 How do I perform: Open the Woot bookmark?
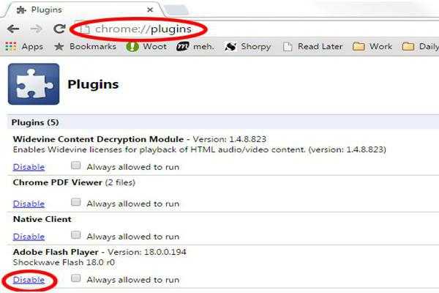tap(146, 47)
